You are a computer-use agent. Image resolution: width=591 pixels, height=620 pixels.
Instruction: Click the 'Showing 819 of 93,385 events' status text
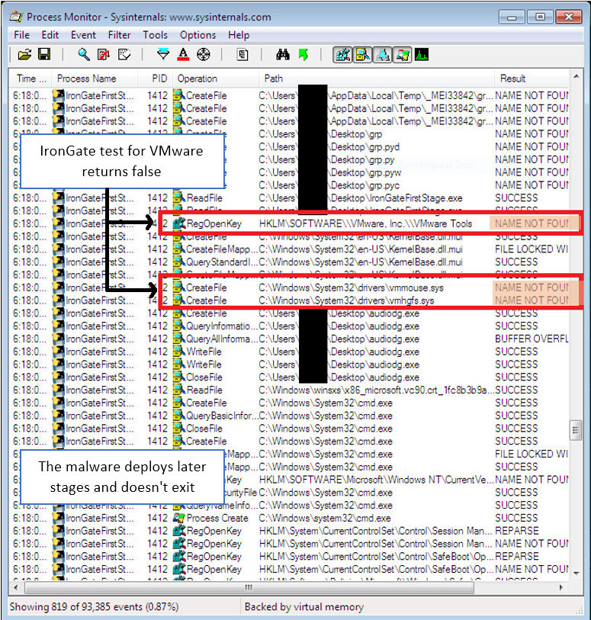[x=94, y=607]
